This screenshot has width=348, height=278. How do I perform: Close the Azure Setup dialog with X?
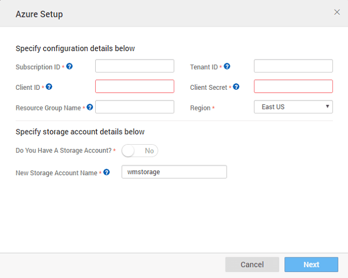[x=337, y=13]
